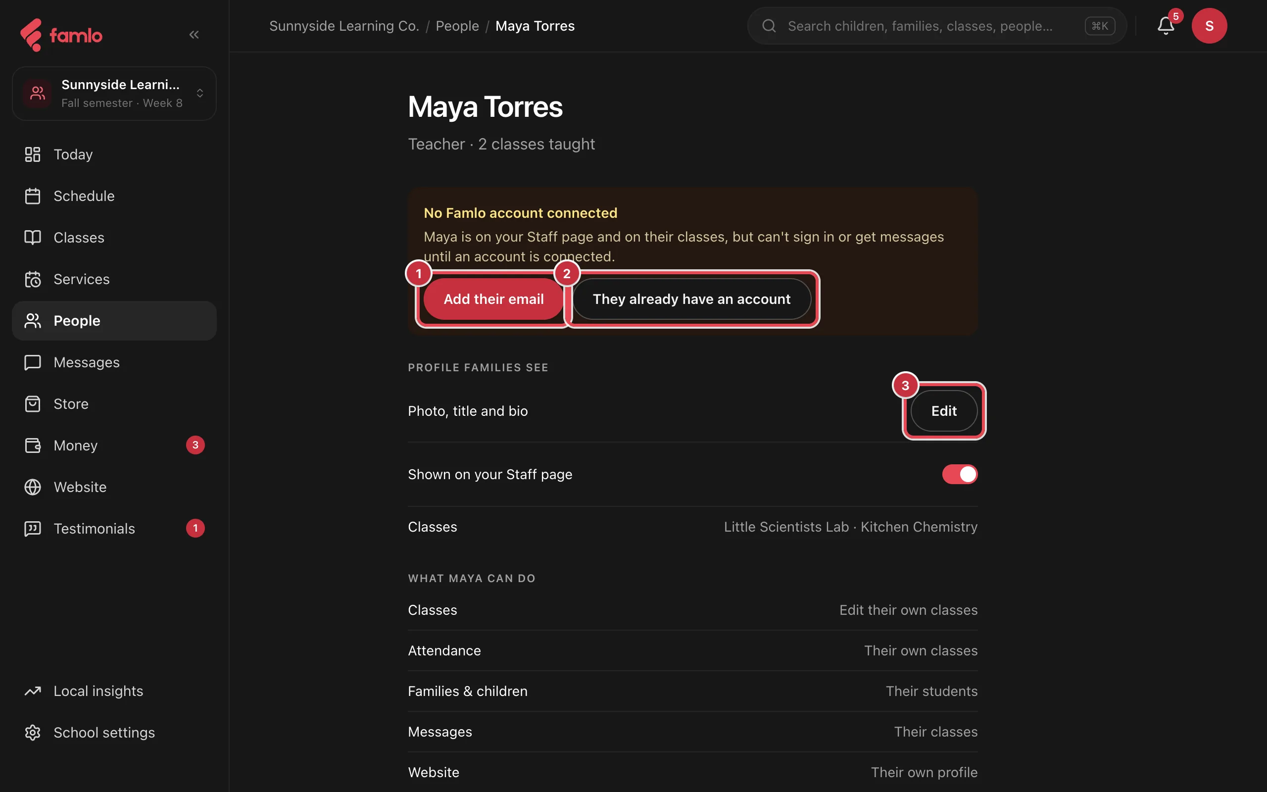
Task: Toggle Shown on your Staff page switch
Action: (960, 474)
